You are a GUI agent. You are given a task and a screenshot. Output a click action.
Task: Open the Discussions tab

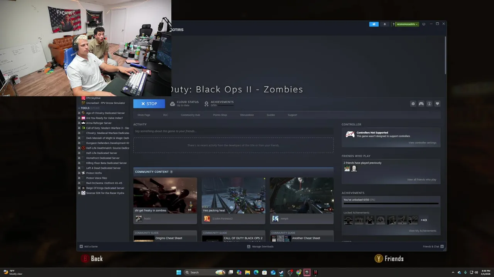tap(247, 115)
